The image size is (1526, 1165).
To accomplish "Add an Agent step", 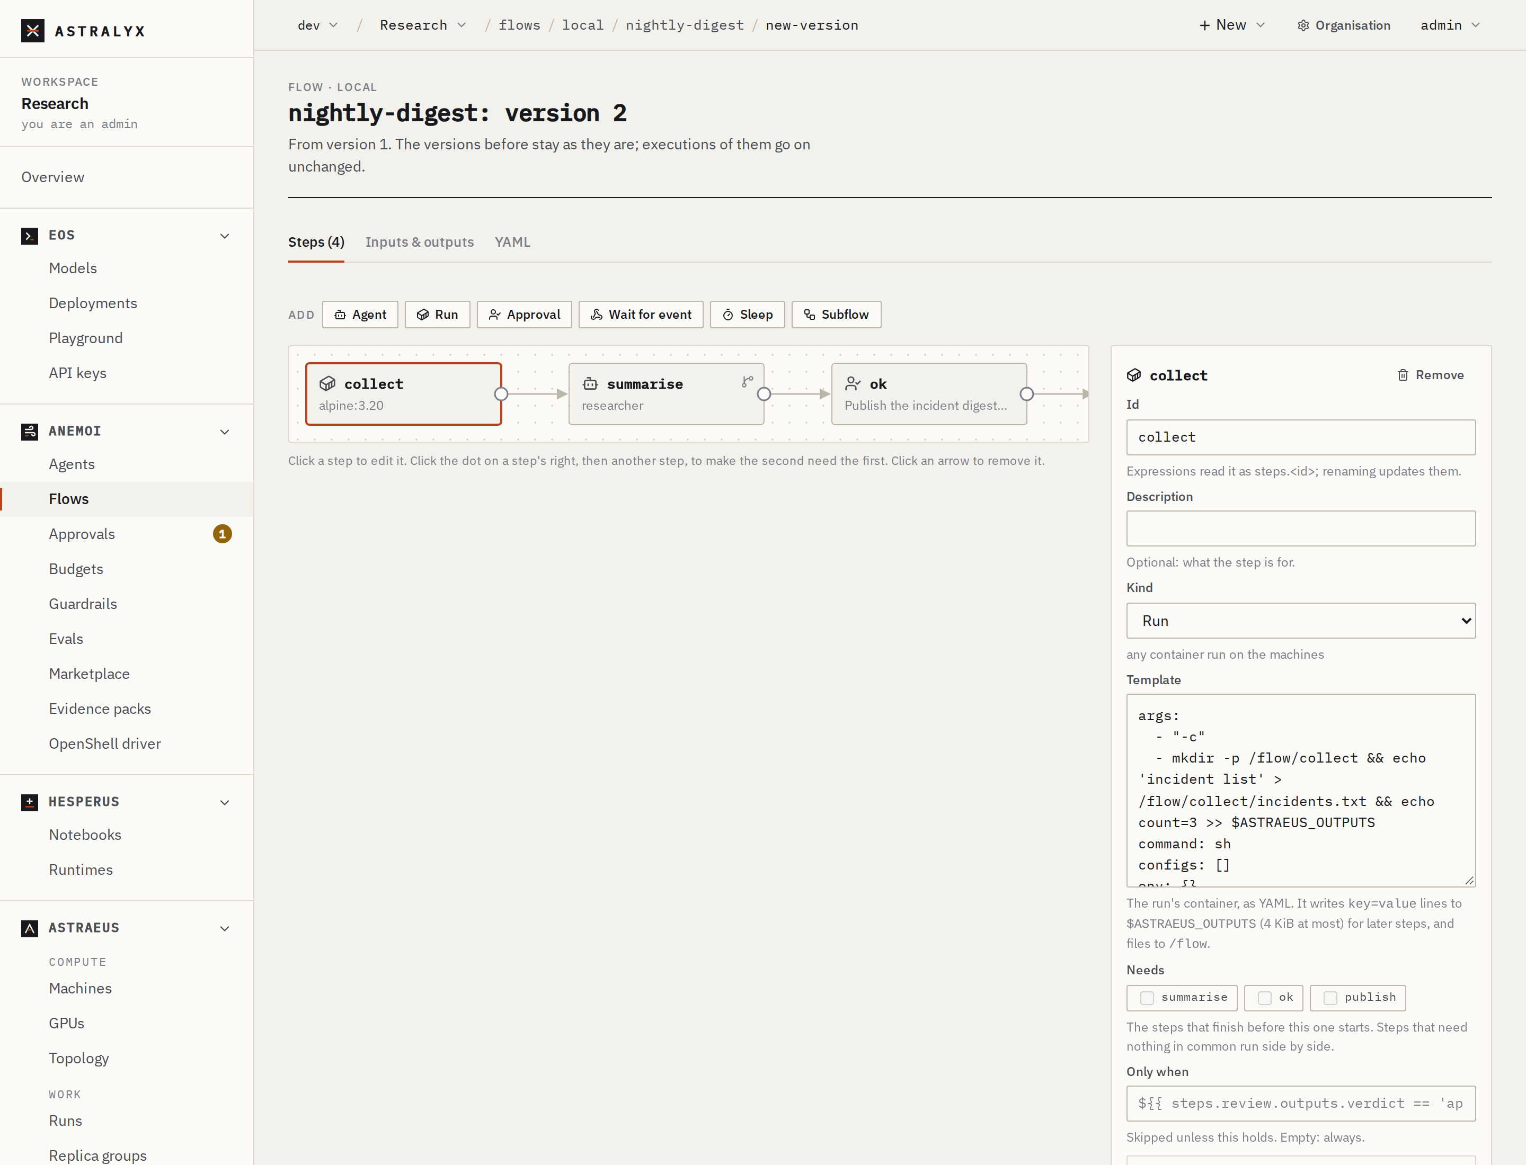I will click(359, 315).
